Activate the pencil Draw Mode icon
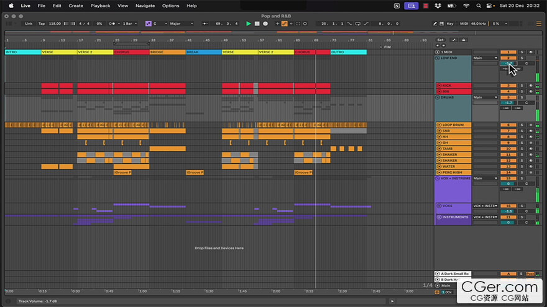 coord(434,24)
